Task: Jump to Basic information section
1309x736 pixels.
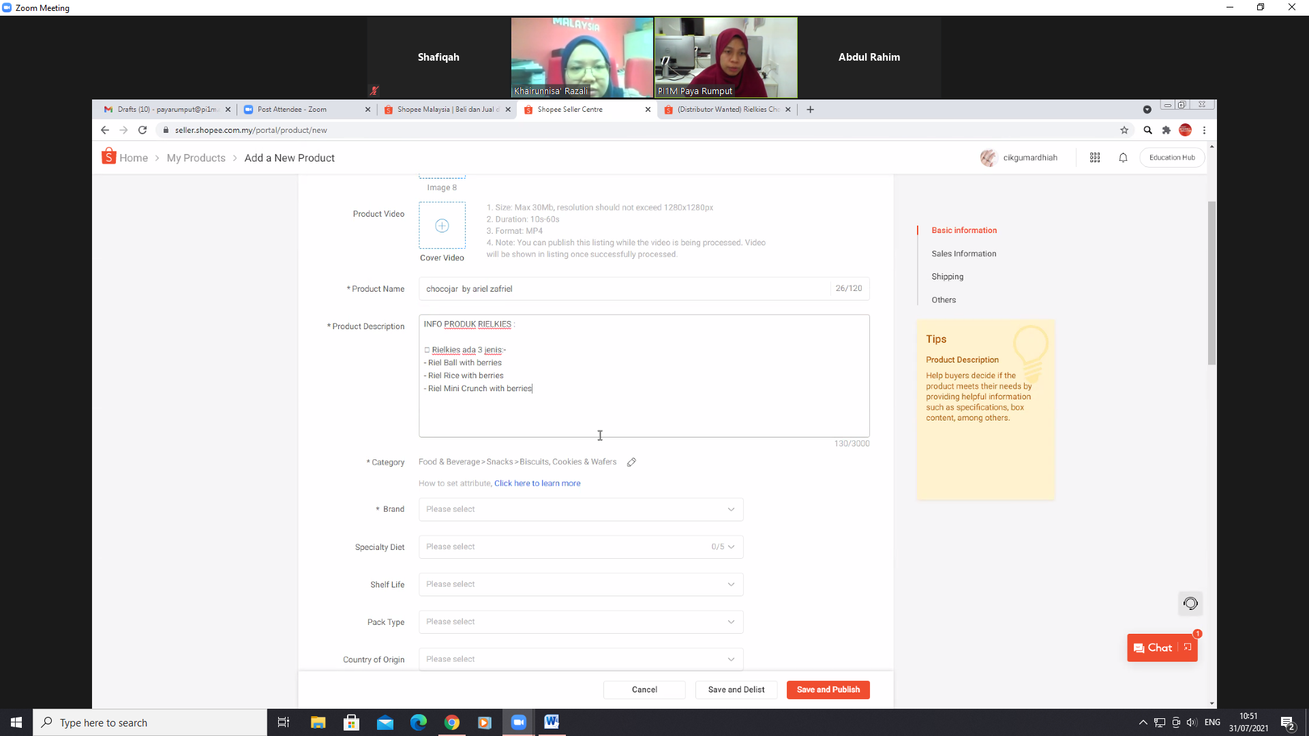Action: point(964,230)
